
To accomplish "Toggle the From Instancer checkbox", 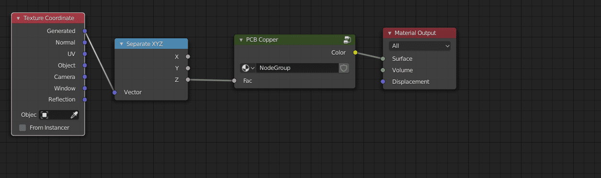I will [x=23, y=128].
